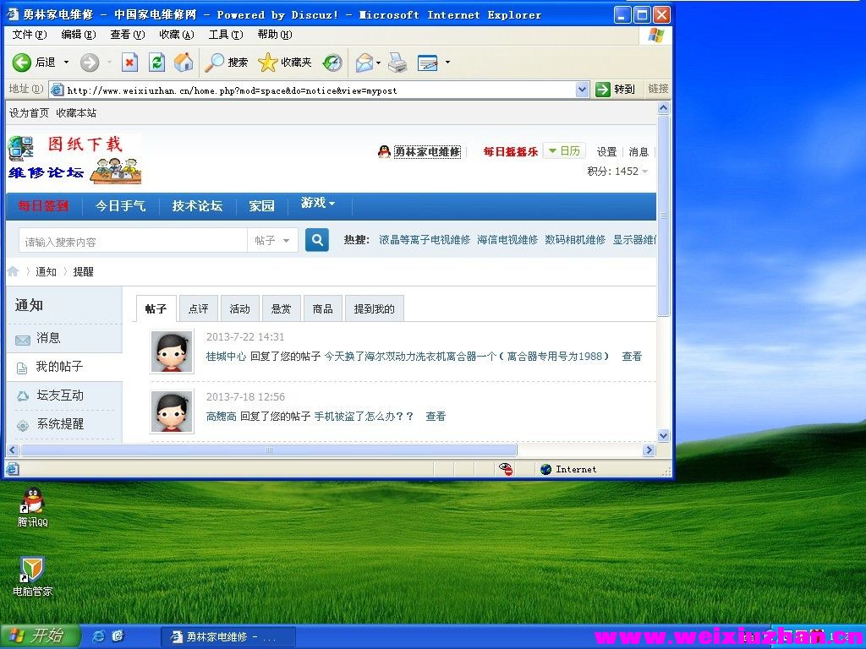Open the 帮助 menu
This screenshot has height=649, width=866.
click(x=275, y=34)
